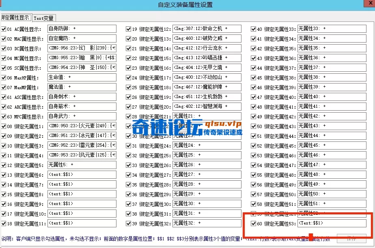The width and height of the screenshot is (375, 248).
Task: Click the <Text:$$1> field of row 60
Action: (x=332, y=223)
